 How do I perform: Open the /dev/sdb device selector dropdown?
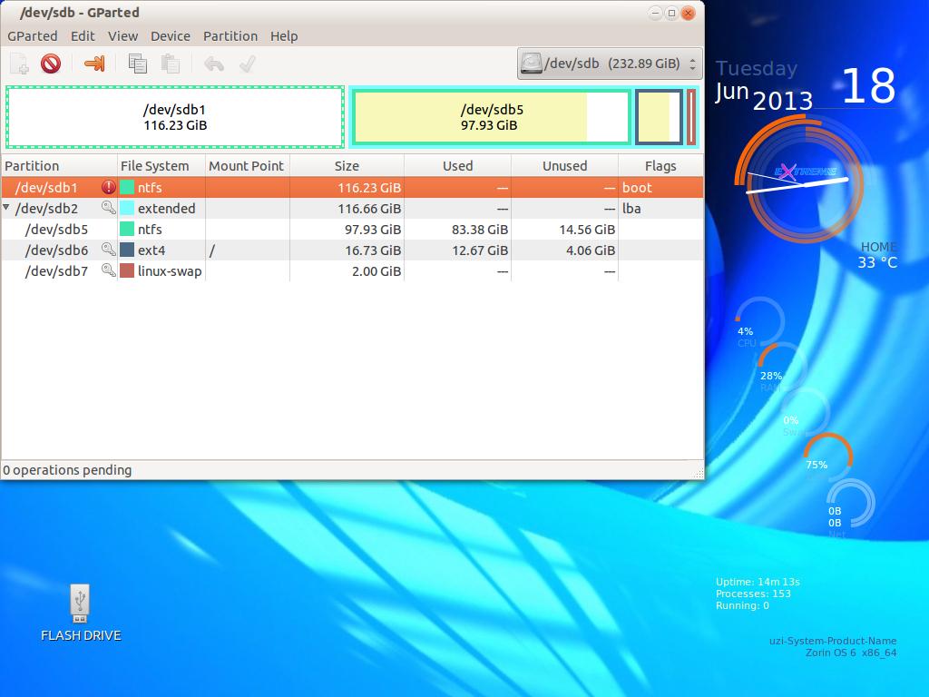click(610, 64)
